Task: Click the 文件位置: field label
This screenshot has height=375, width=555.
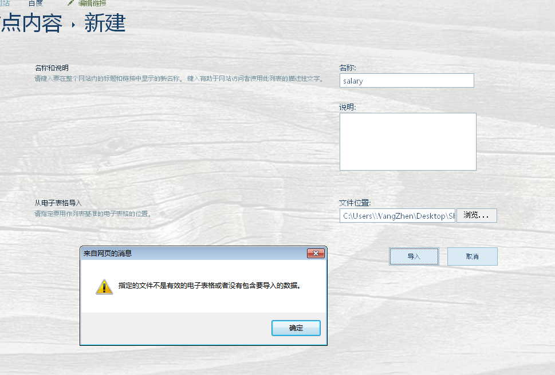Action: (x=355, y=203)
